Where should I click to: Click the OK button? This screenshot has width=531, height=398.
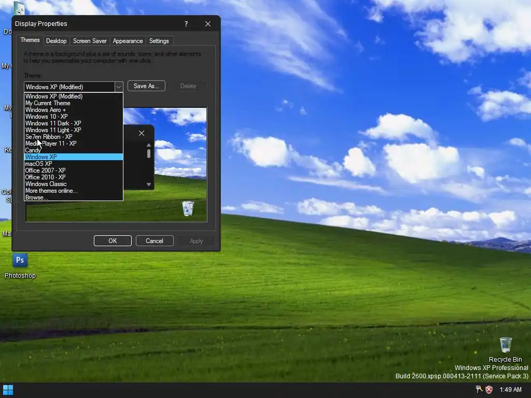(x=113, y=241)
